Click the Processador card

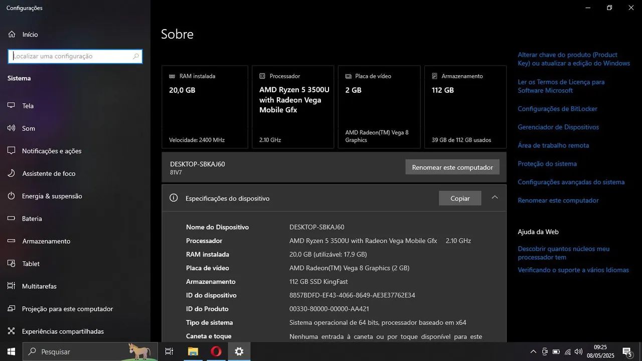coord(293,107)
